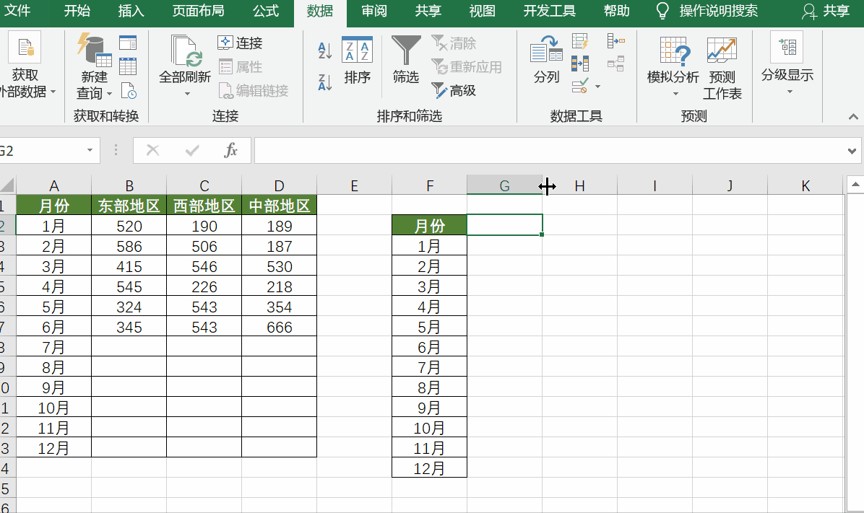
Task: Click the 重新应用 filter button
Action: [x=467, y=66]
